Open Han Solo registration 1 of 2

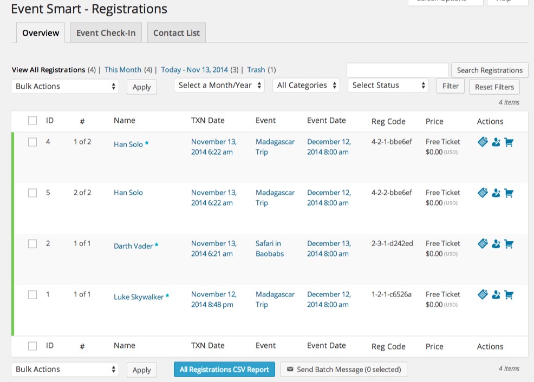[x=128, y=144]
